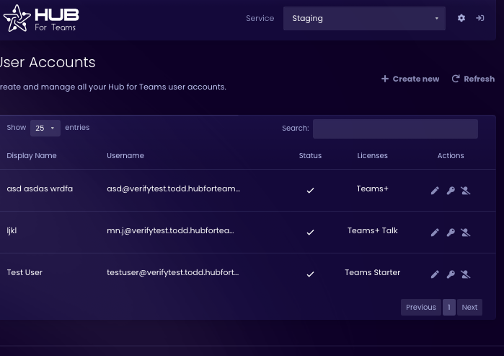Focus the Search input field
The width and height of the screenshot is (504, 356).
[395, 129]
